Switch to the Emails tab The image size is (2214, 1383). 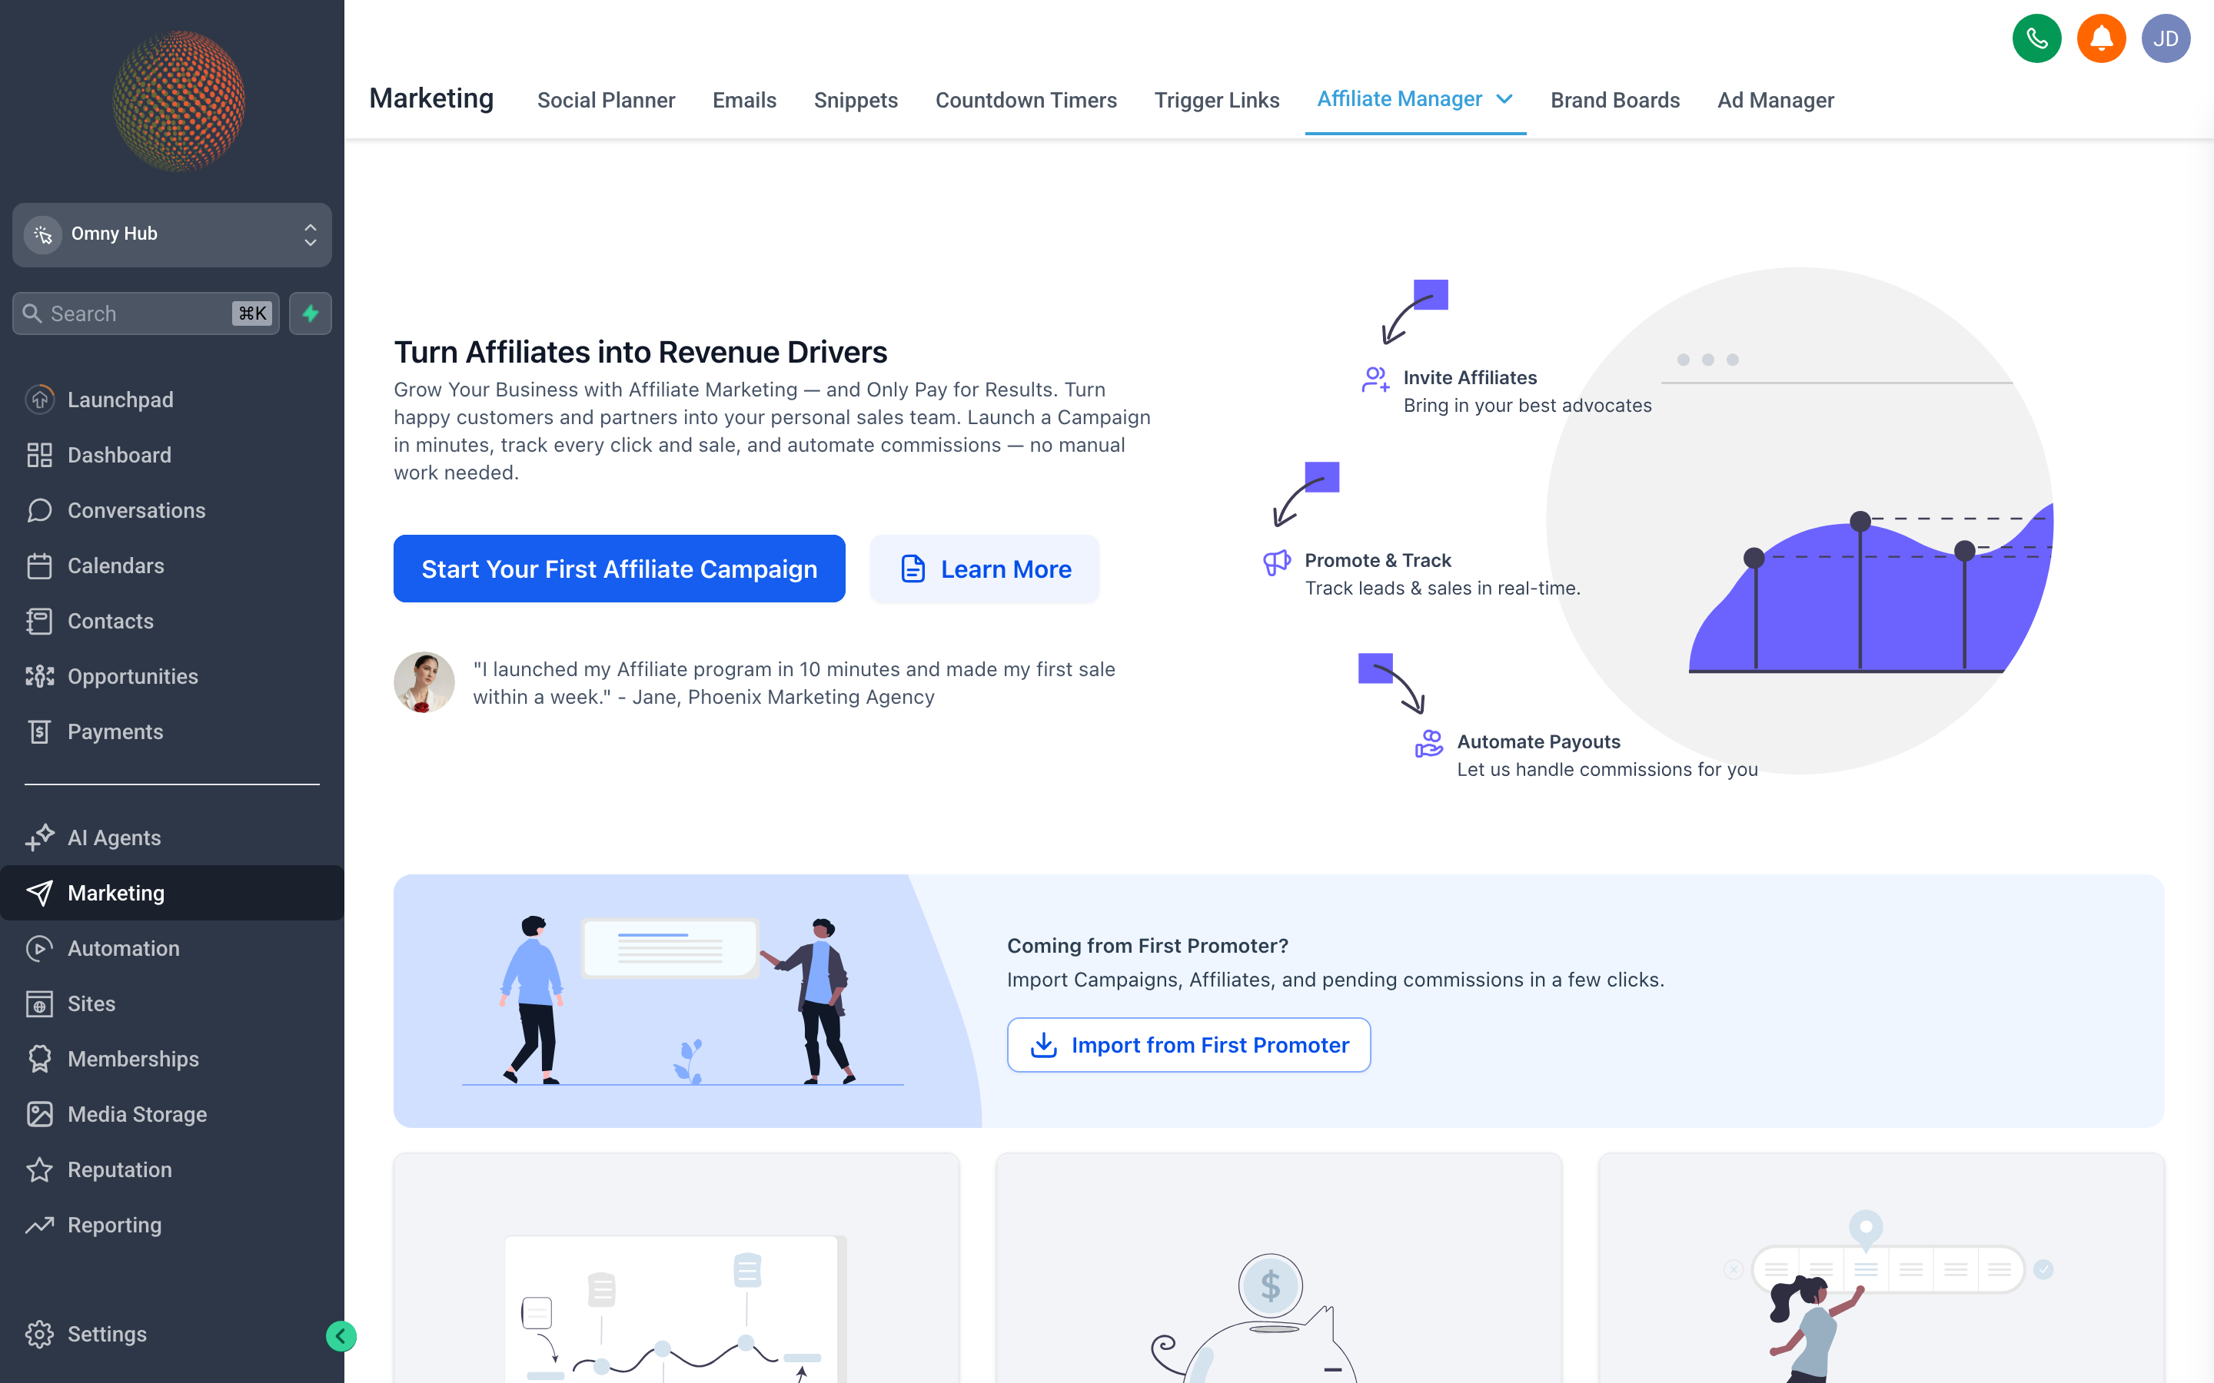744,100
